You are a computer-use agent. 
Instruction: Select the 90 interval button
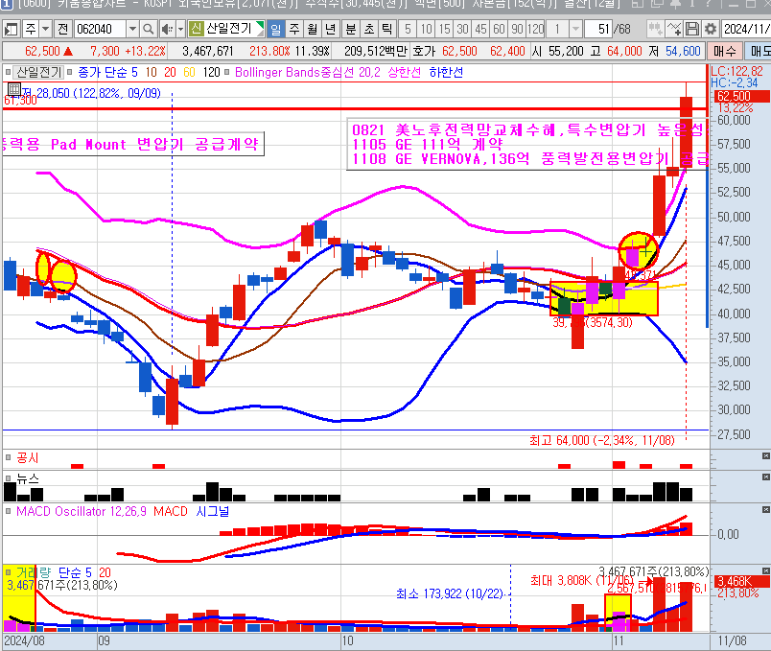pos(517,29)
